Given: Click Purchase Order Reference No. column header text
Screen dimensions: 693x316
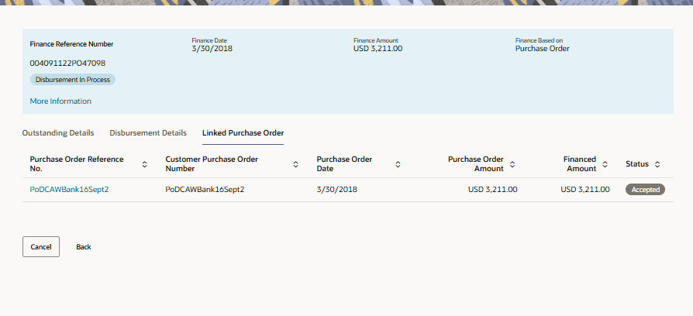Looking at the screenshot, I should tap(77, 163).
